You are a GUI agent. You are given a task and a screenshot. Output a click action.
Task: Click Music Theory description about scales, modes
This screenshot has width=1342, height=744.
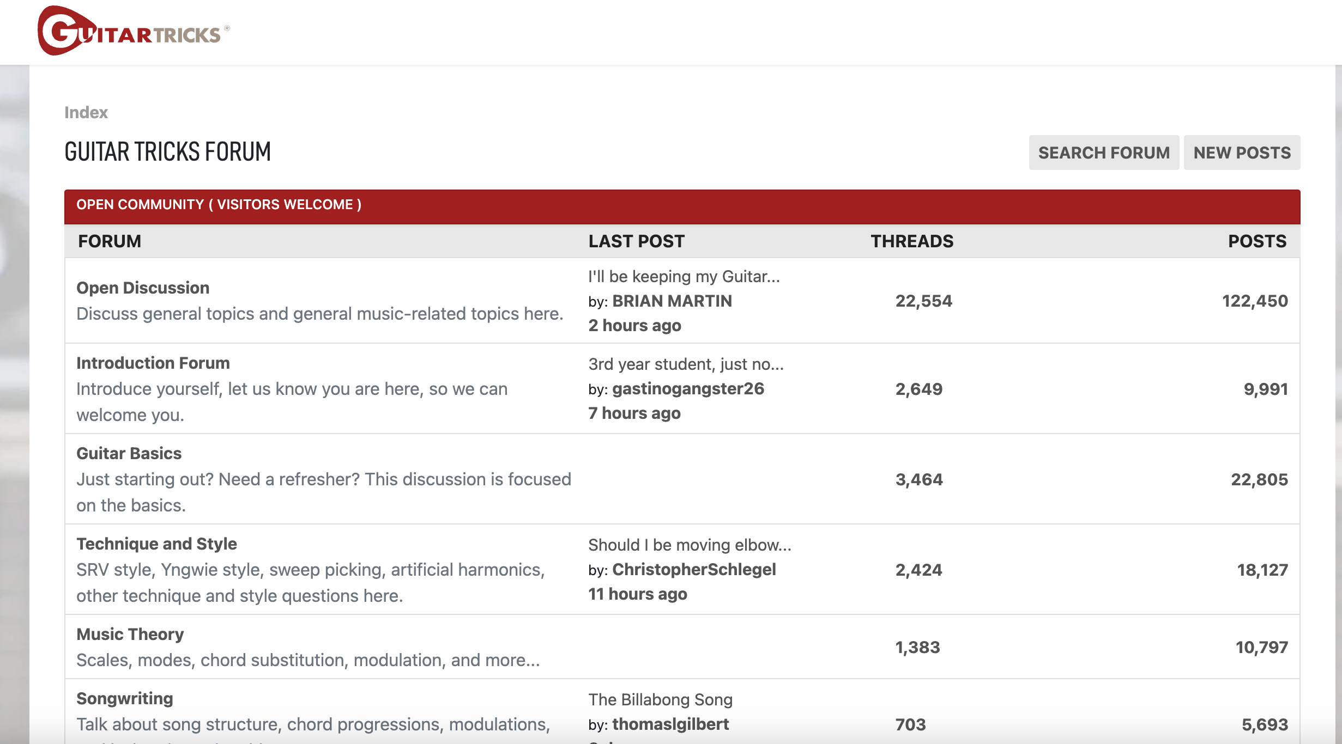pos(309,660)
